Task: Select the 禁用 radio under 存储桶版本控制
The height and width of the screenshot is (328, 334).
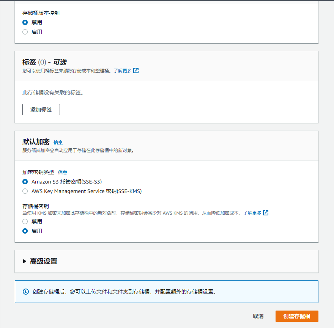Action: coord(25,22)
